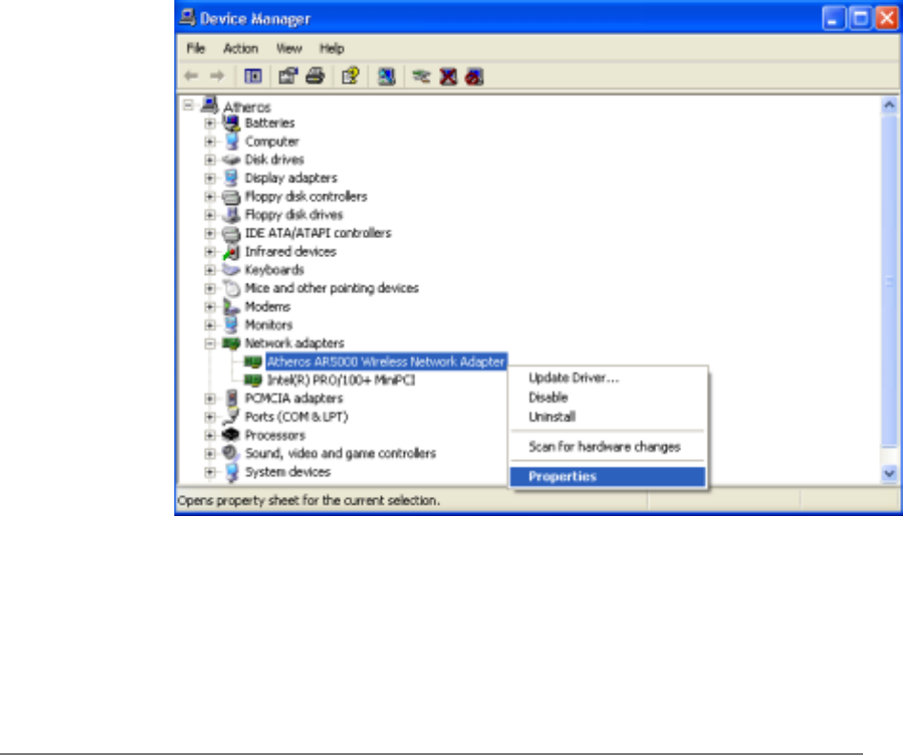The image size is (903, 755).
Task: Click the Atheros AR5000 adapter card icon
Action: click(252, 362)
